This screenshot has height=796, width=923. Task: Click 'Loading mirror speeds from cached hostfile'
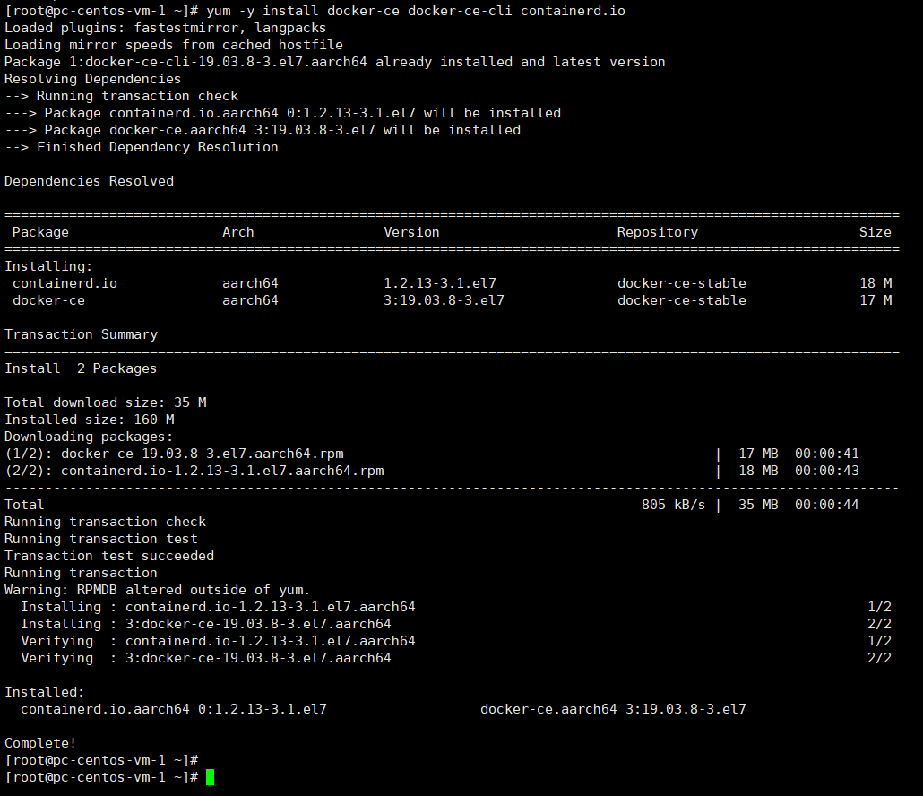click(x=174, y=45)
